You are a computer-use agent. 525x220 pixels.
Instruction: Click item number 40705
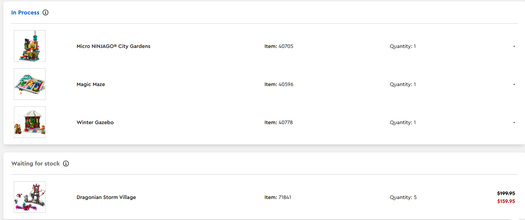(x=279, y=46)
